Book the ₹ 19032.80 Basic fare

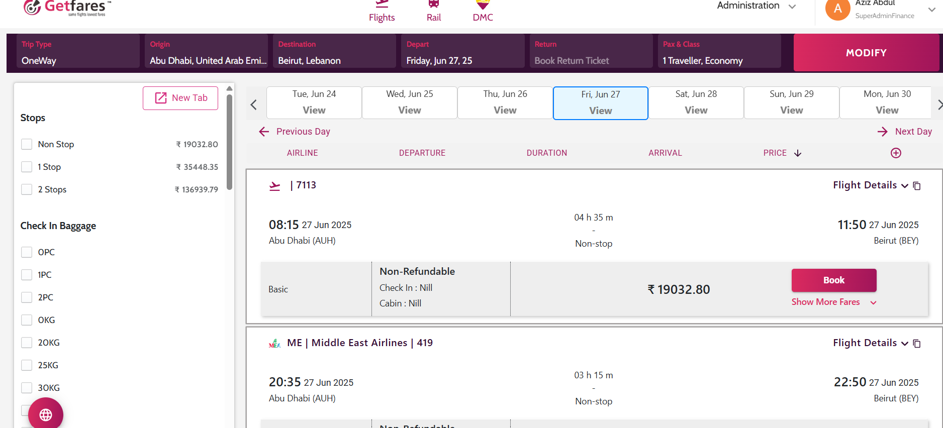(833, 280)
